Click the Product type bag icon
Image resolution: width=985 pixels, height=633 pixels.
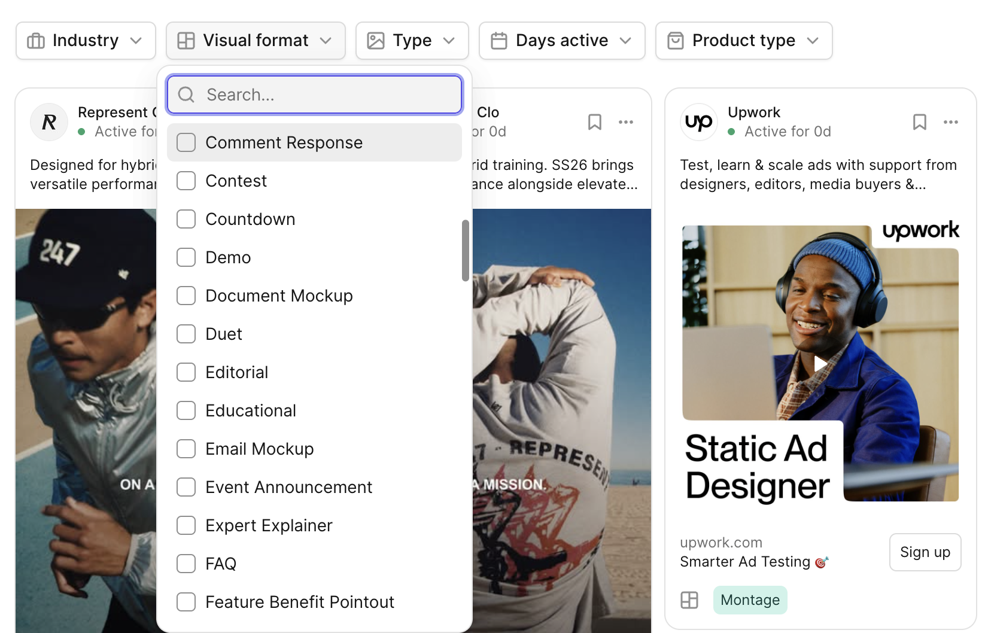pos(676,41)
